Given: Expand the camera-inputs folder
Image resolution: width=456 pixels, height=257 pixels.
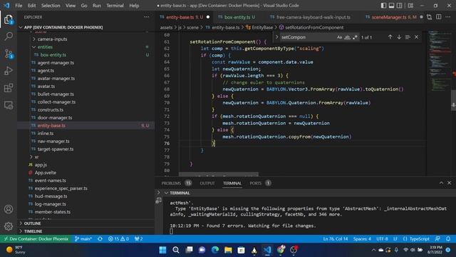Looking at the screenshot, I should click(x=34, y=39).
